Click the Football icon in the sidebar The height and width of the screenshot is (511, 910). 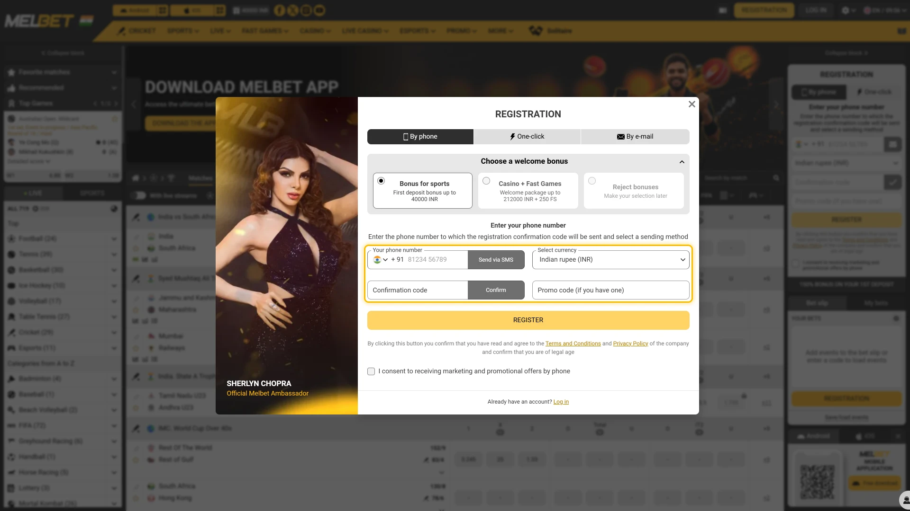[12, 238]
